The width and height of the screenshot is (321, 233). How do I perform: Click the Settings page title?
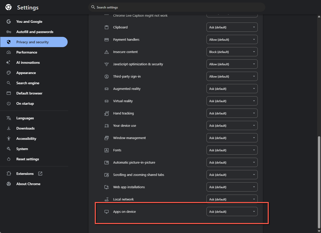(x=28, y=8)
